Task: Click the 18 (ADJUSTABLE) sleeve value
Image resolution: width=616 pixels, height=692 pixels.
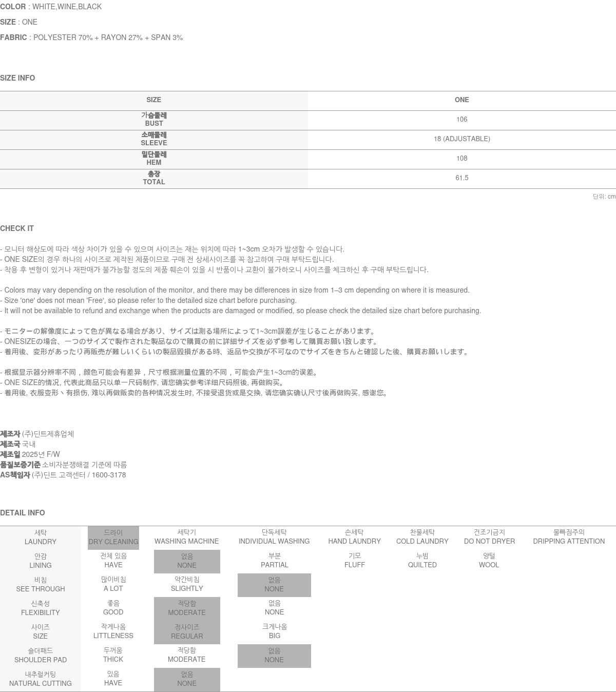Action: coord(461,139)
